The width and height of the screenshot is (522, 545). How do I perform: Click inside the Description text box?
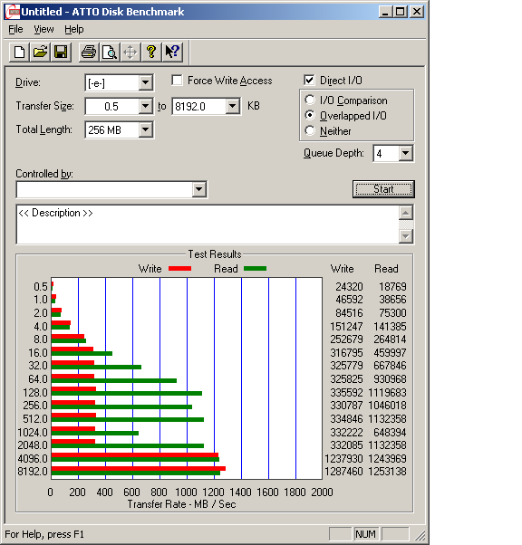point(208,225)
